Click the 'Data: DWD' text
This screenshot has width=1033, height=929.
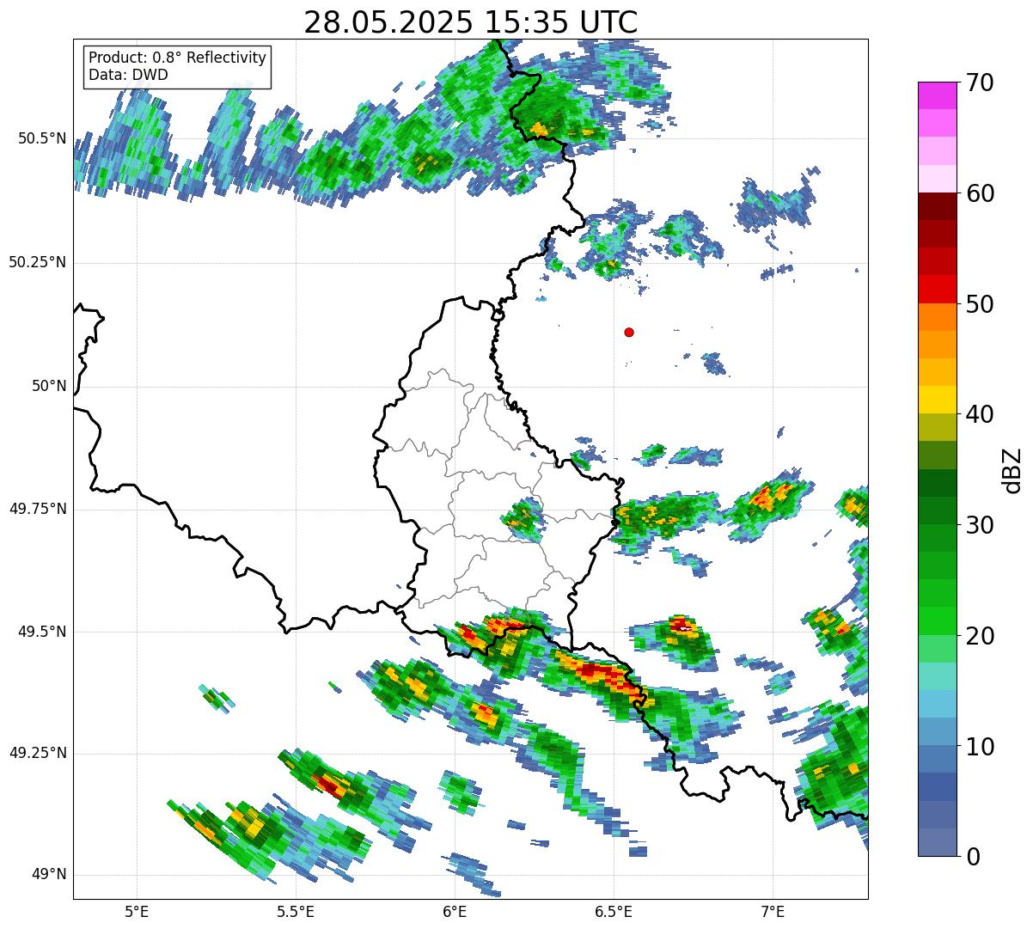tap(128, 75)
